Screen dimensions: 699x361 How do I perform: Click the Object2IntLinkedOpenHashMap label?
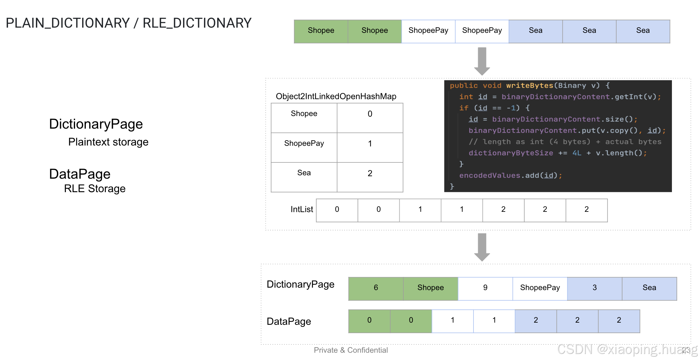pos(336,96)
